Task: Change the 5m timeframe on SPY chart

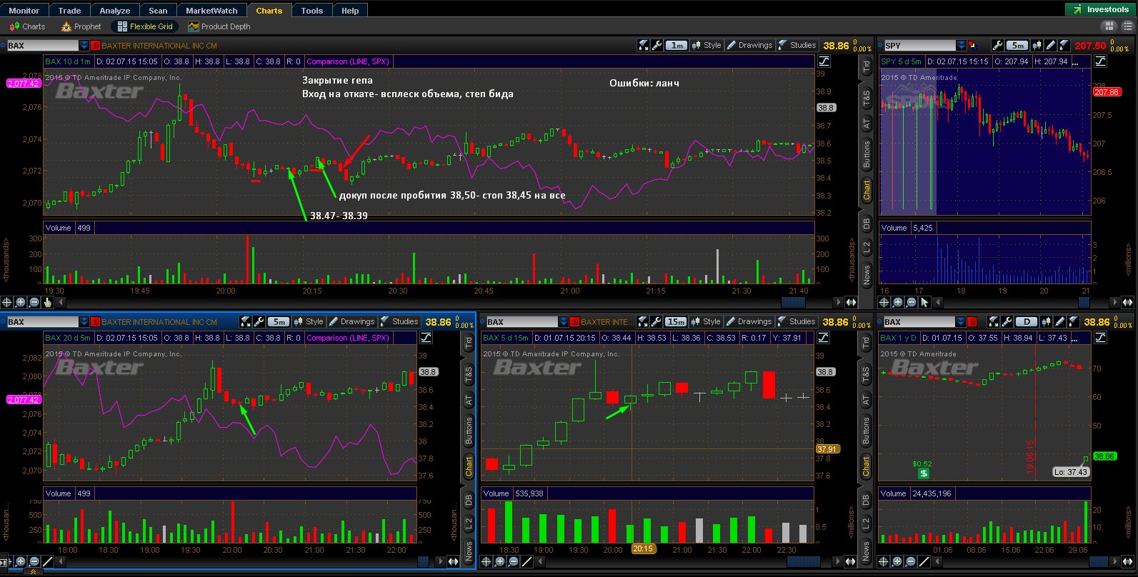Action: [x=1019, y=45]
